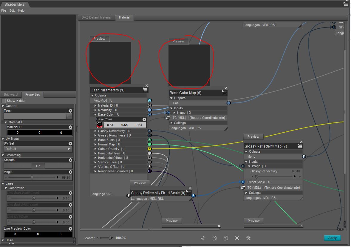Select the Properties tab
Image resolution: width=351 pixels, height=247 pixels.
tap(33, 95)
